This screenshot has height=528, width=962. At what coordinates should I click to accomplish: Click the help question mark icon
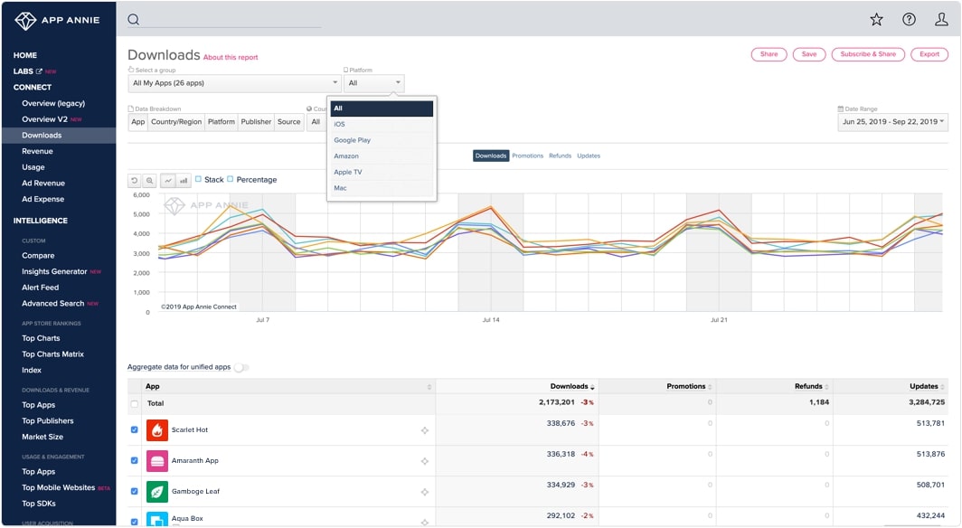(x=907, y=18)
